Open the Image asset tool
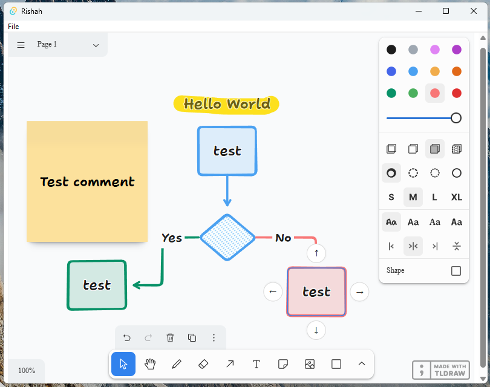490x387 pixels. (x=310, y=364)
